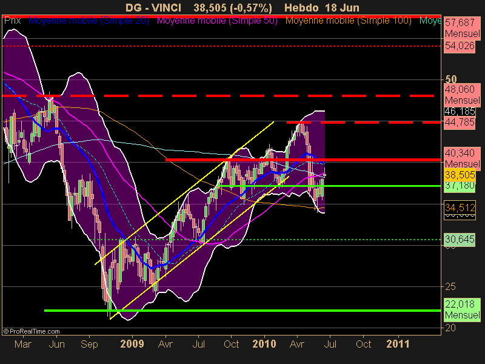Click the 25 tick on the price axis
485x364 pixels.
pos(450,286)
